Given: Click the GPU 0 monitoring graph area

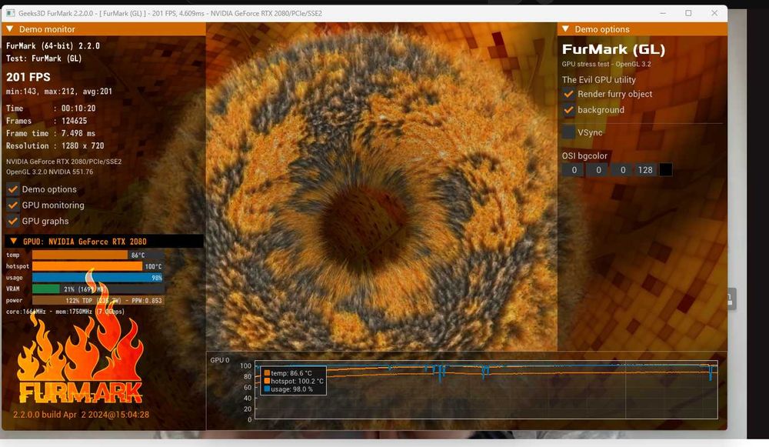Looking at the screenshot, I should (x=486, y=390).
